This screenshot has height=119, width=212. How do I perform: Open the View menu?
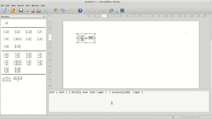pyautogui.click(x=13, y=6)
